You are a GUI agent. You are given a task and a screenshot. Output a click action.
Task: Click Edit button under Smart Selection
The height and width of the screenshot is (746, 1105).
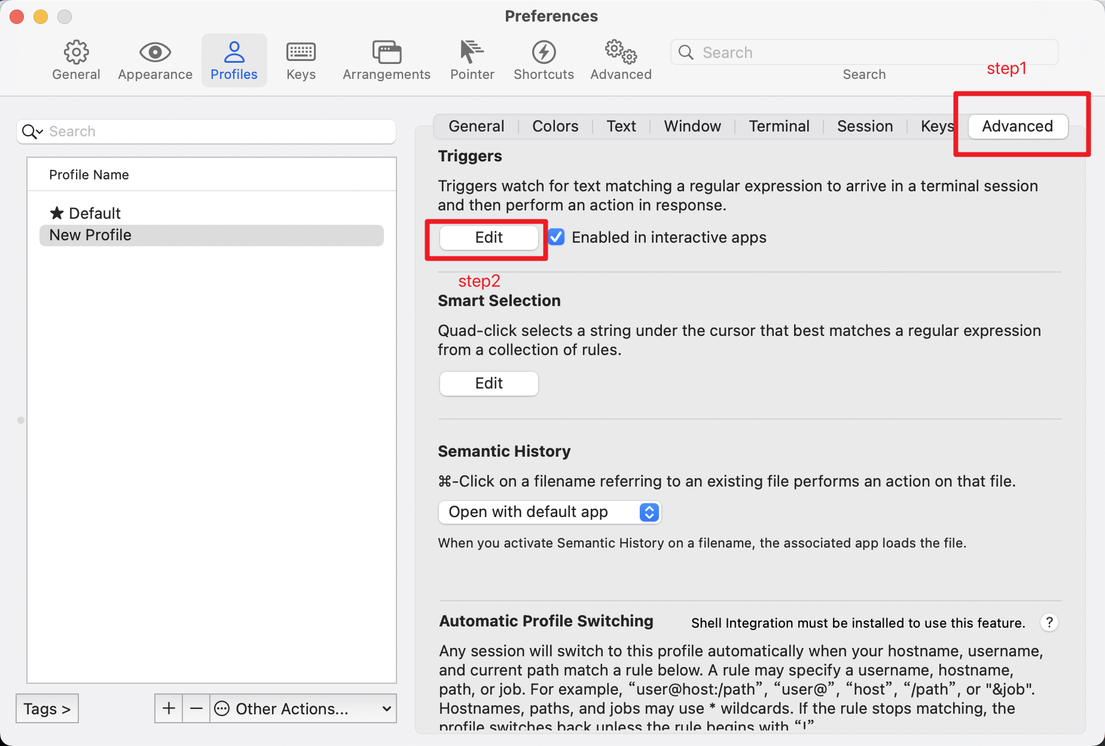click(x=489, y=383)
